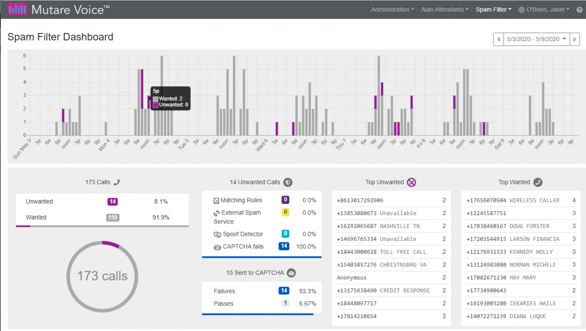
Task: Click the CAPTCHA fails label
Action: coord(243,247)
